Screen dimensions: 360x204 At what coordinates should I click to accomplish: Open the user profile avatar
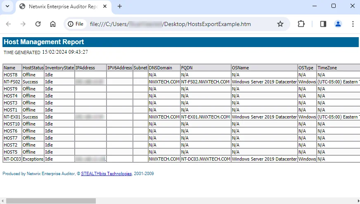[338, 24]
